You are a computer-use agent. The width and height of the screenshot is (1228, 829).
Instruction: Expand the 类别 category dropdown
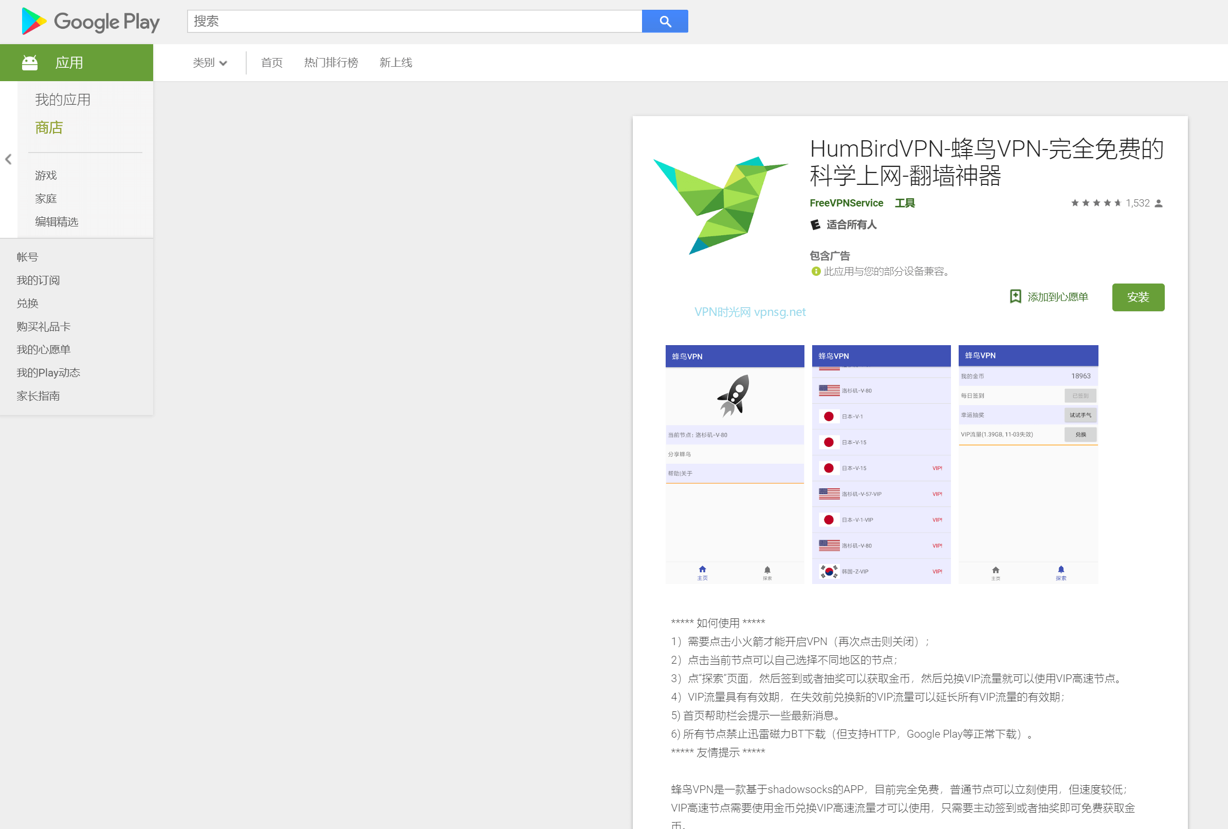[210, 63]
